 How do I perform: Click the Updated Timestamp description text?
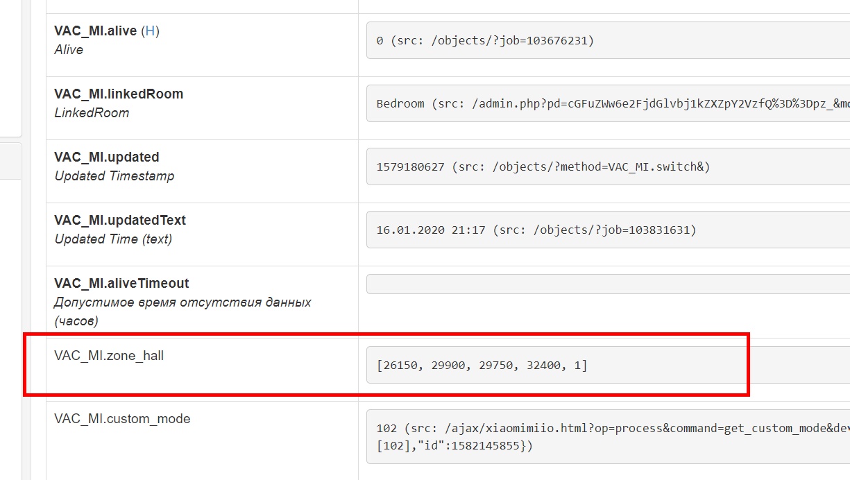click(x=114, y=176)
